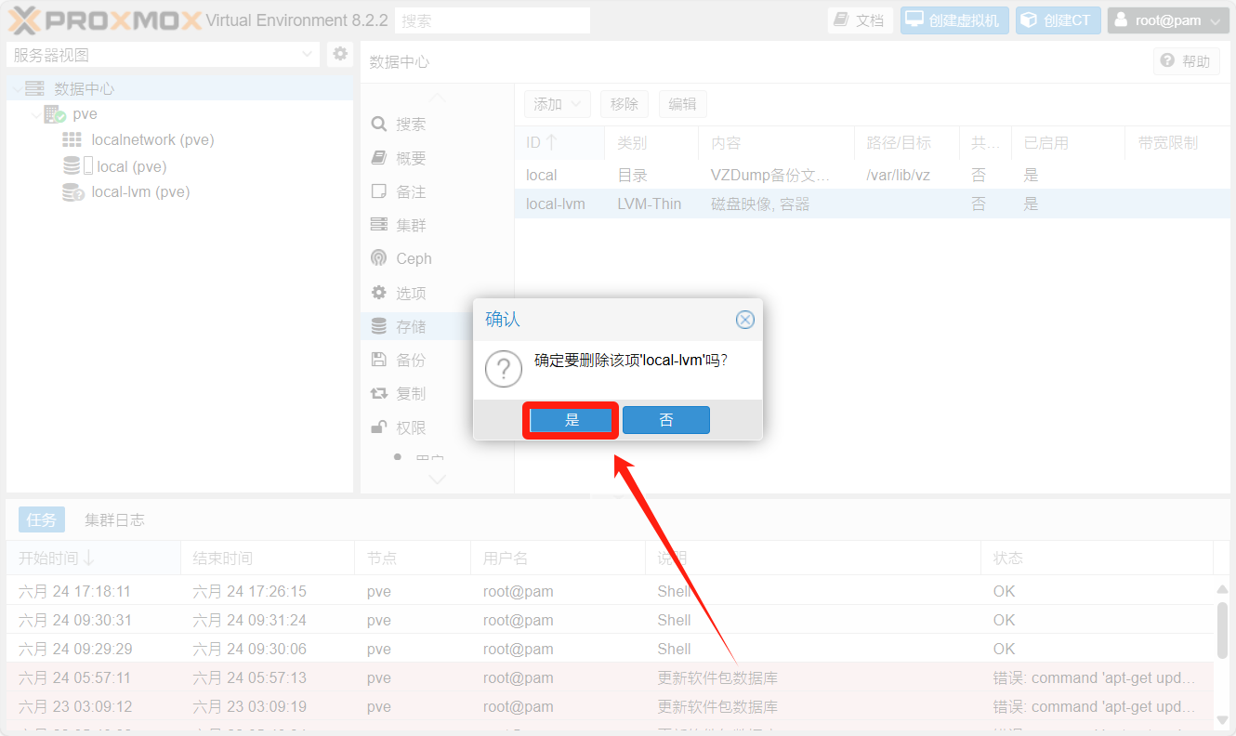The height and width of the screenshot is (736, 1236).
Task: Open Ceph in the side menu
Action: click(414, 259)
